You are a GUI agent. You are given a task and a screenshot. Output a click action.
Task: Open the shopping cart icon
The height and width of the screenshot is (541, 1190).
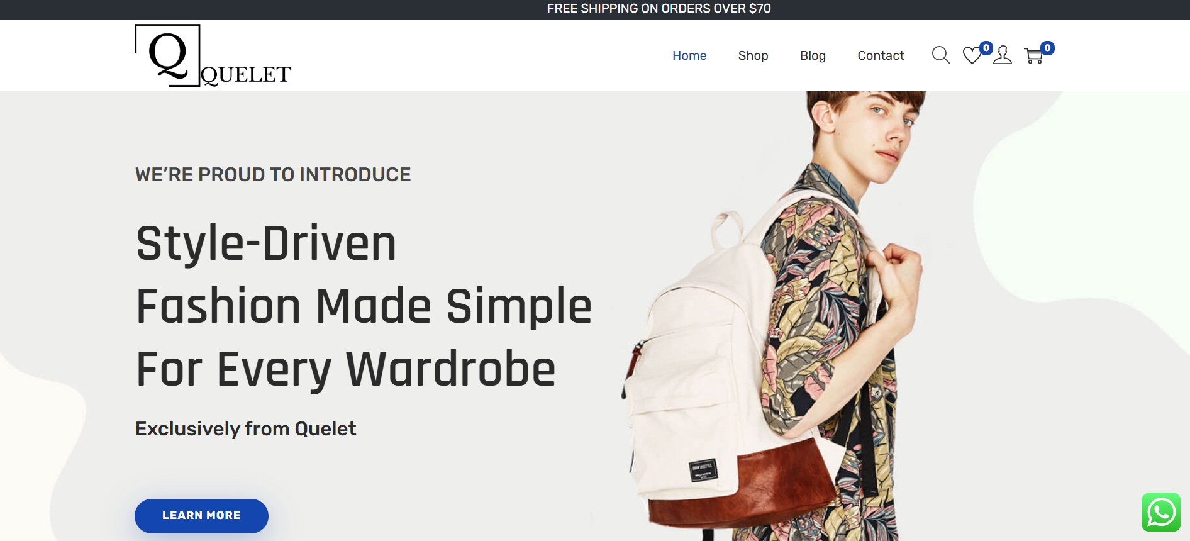tap(1033, 56)
